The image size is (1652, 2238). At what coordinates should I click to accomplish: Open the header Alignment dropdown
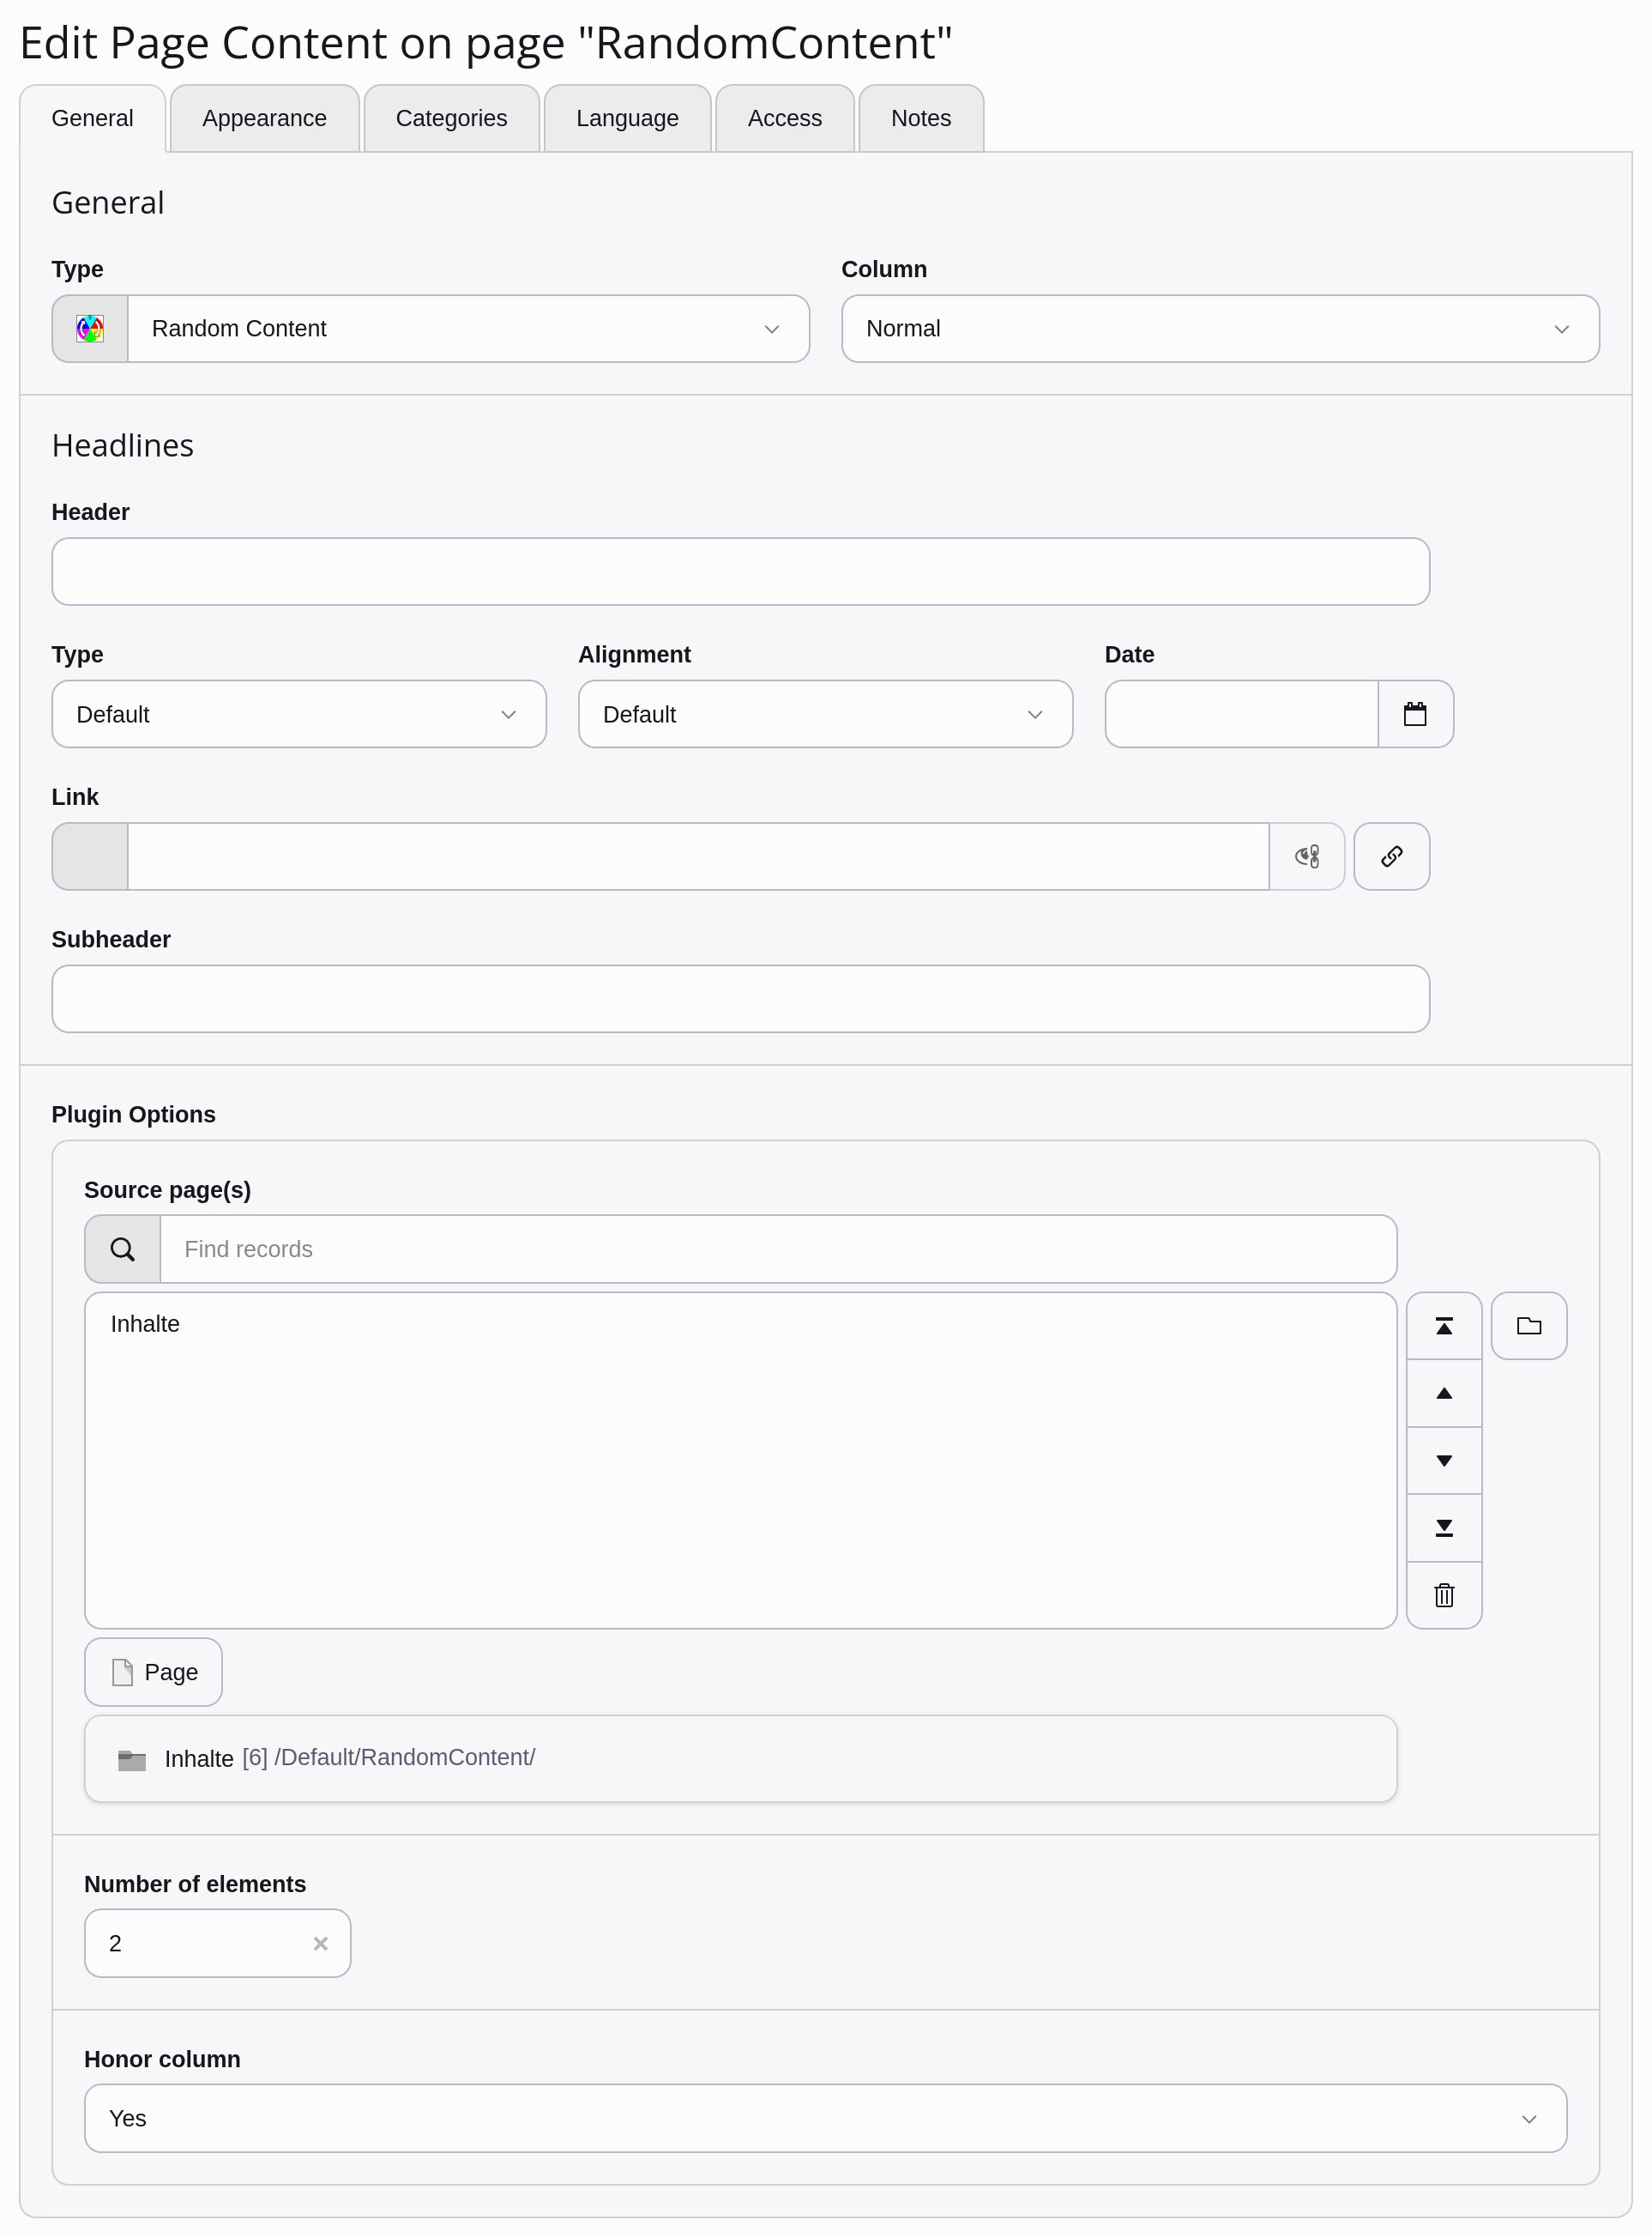pos(825,713)
